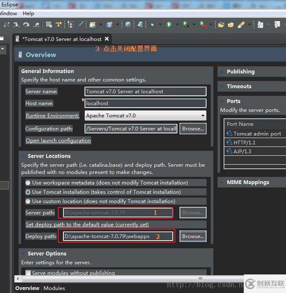Click the Next Annotation toolbar icon
The image size is (286, 293).
click(x=260, y=24)
